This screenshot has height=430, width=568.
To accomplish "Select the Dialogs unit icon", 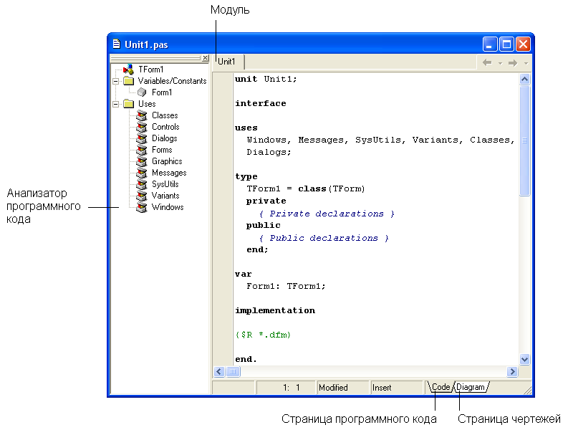I will 142,138.
